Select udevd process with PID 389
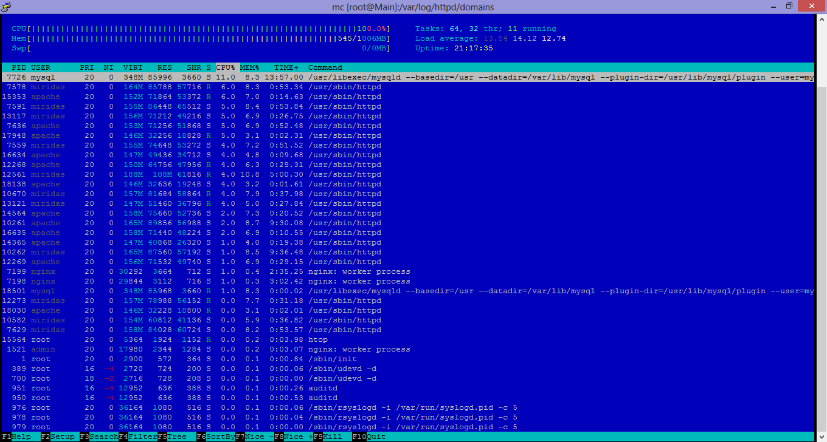 tap(407, 369)
